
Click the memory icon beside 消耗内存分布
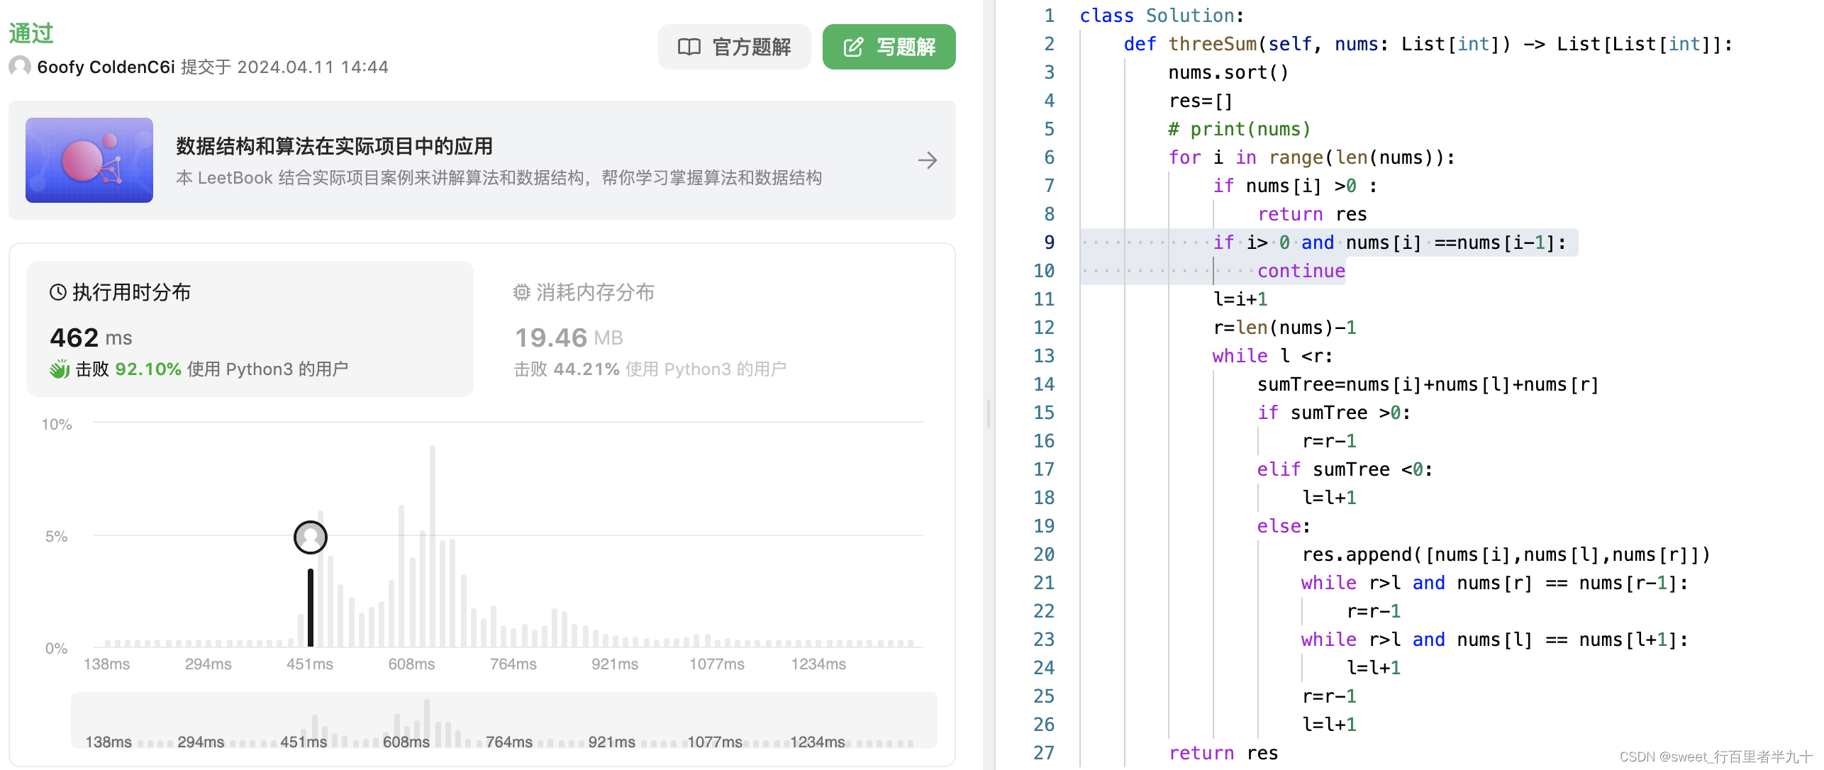point(523,292)
